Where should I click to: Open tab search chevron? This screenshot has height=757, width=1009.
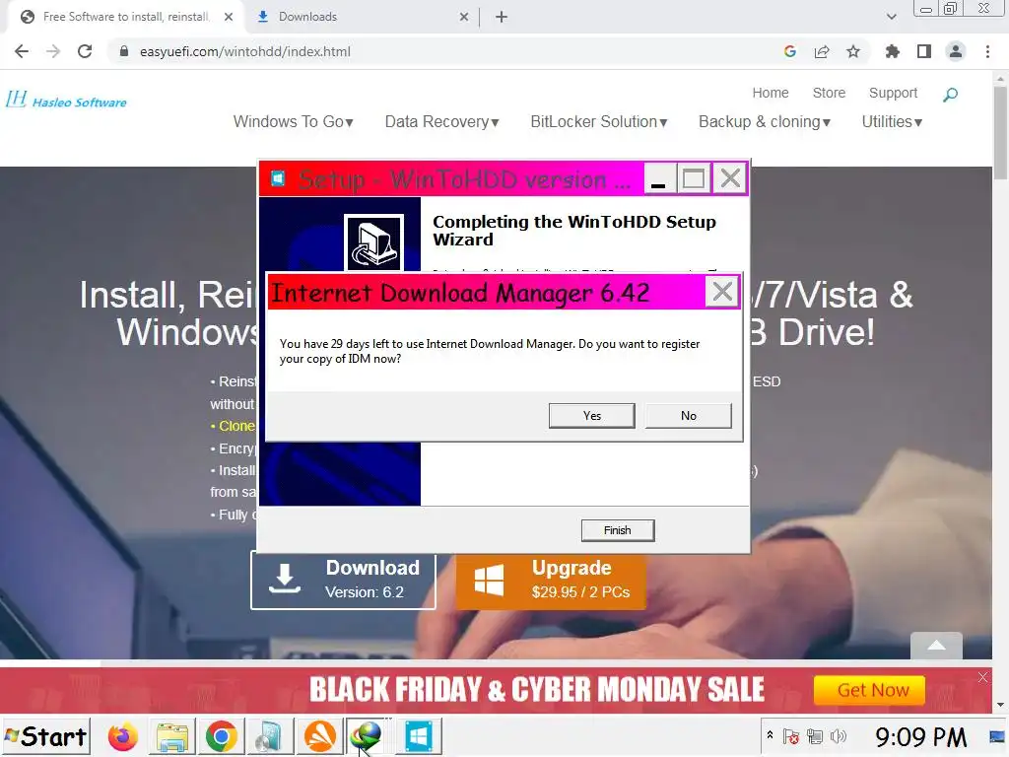pos(891,17)
